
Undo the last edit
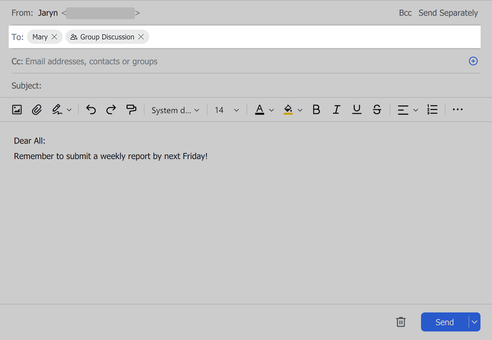91,110
